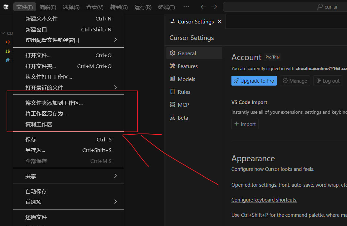Open editor settings link
The image size is (347, 226).
[x=254, y=185]
